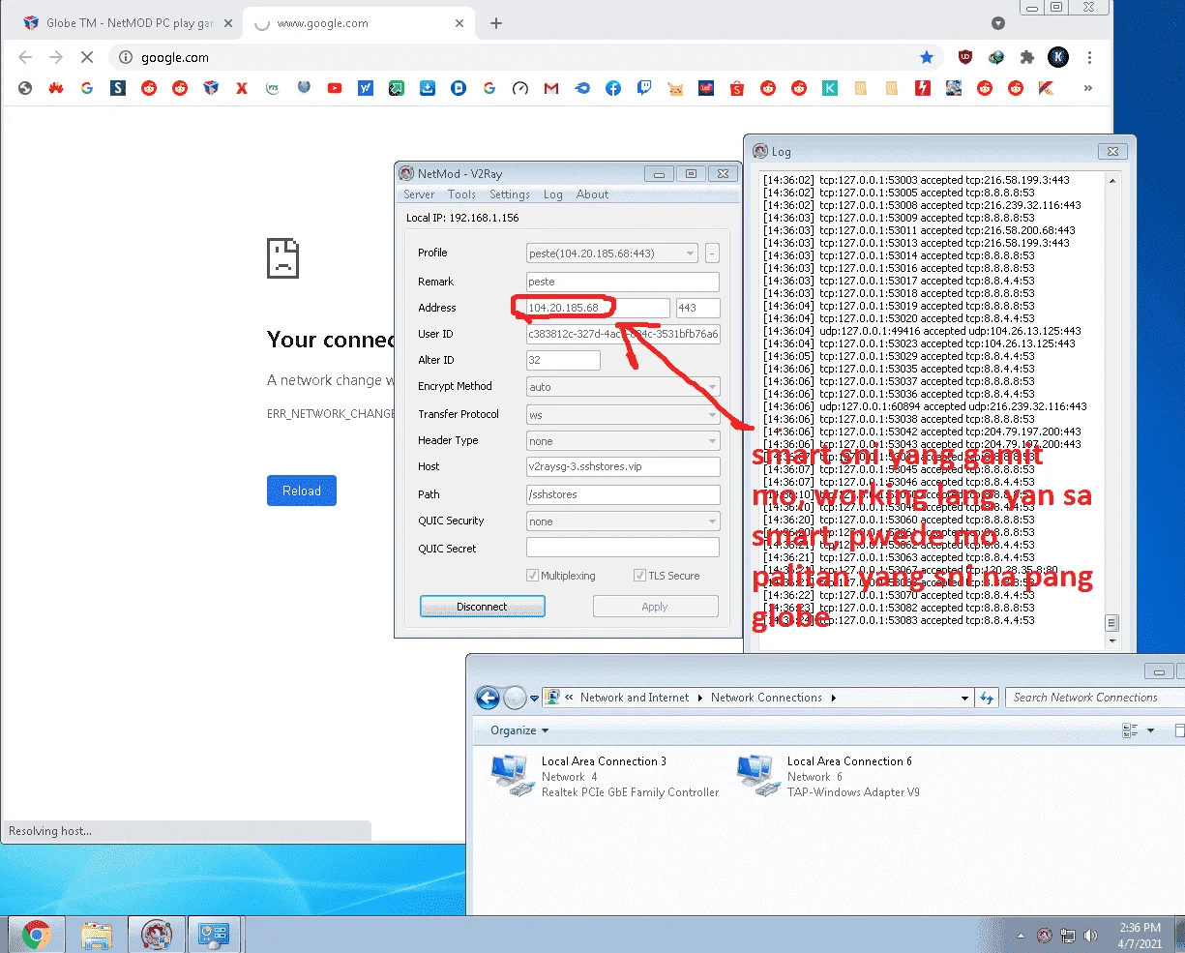Open the uBlock Origin extension icon
Screen dimensions: 1185x953
click(x=965, y=57)
